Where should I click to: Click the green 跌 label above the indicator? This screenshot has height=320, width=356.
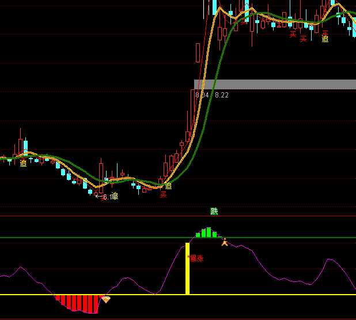tap(214, 212)
